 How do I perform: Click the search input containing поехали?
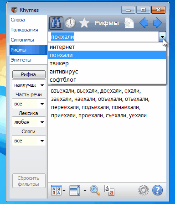pyautogui.click(x=103, y=37)
